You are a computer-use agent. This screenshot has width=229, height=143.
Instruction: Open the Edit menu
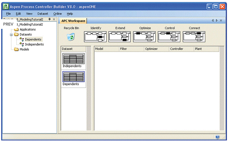click(x=18, y=14)
